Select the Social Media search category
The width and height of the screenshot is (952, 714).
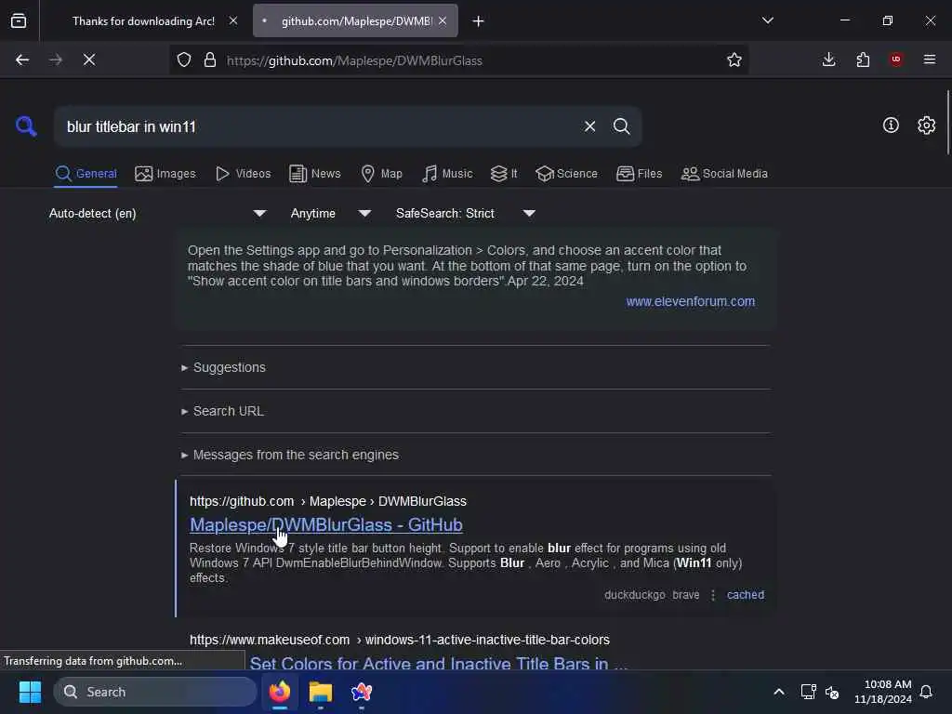724,174
